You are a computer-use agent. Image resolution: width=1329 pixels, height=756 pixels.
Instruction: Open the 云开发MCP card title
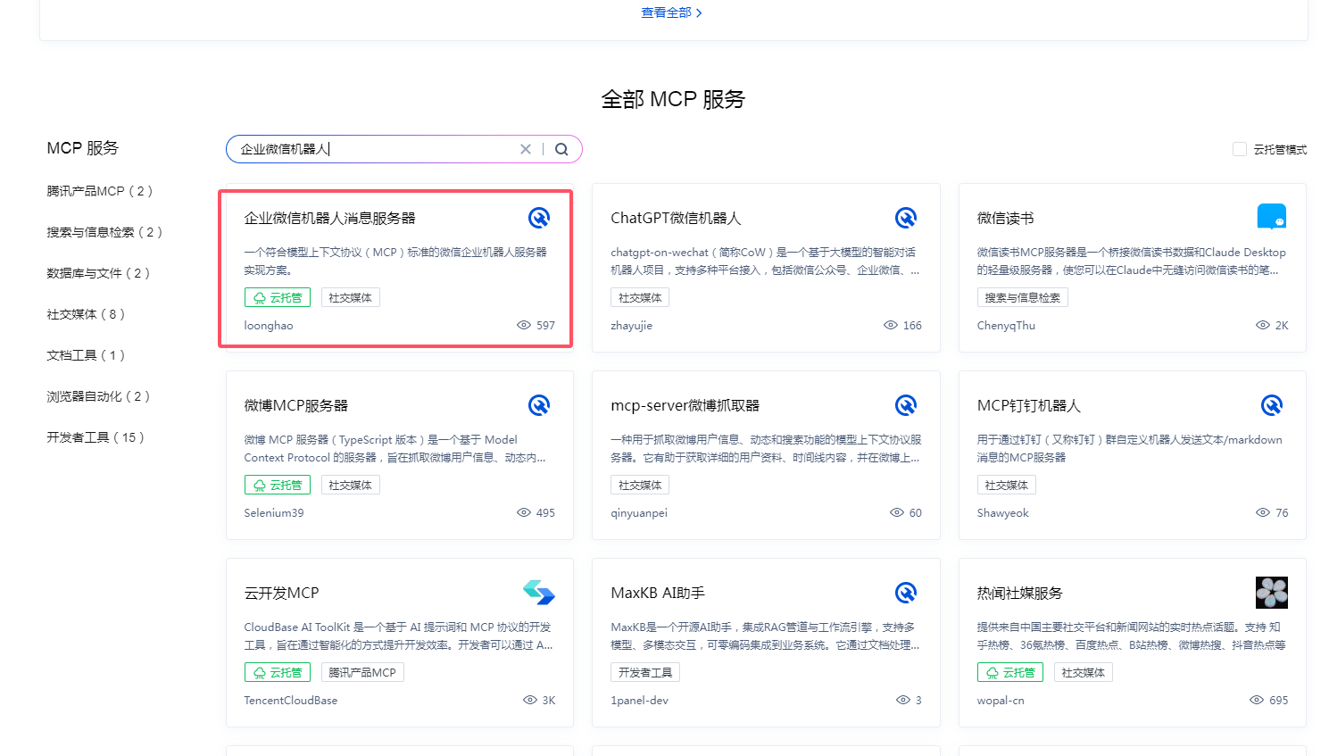point(281,593)
